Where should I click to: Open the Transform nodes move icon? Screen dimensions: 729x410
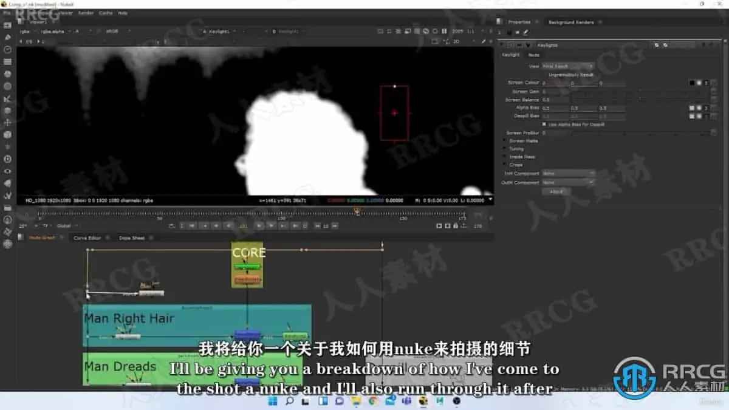click(8, 123)
